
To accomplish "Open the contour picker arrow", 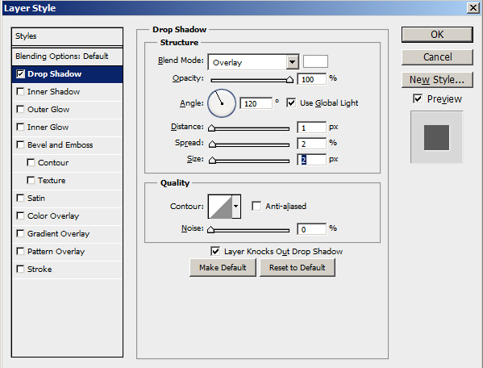I will point(236,207).
